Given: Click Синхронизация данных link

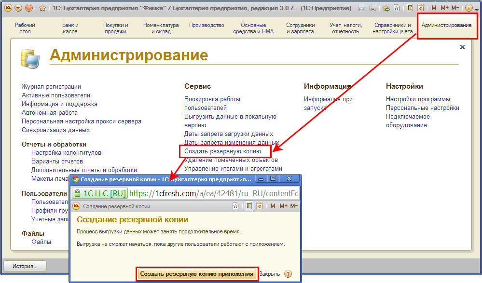Looking at the screenshot, I should click(x=55, y=130).
